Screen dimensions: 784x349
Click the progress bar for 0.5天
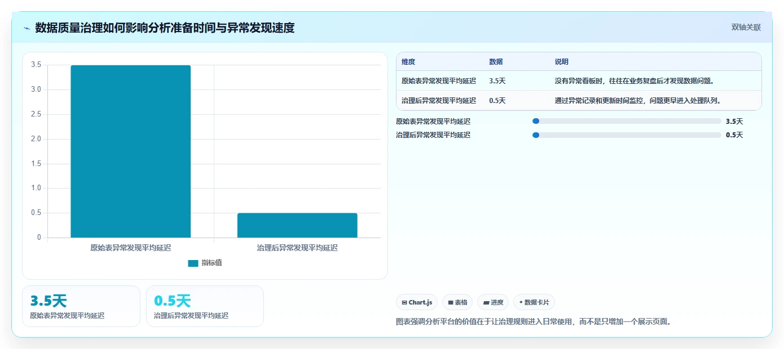click(x=627, y=135)
